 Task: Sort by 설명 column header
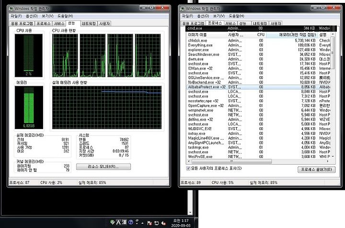pyautogui.click(x=324, y=35)
